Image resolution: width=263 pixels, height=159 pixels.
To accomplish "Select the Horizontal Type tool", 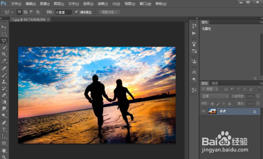I will (x=4, y=129).
